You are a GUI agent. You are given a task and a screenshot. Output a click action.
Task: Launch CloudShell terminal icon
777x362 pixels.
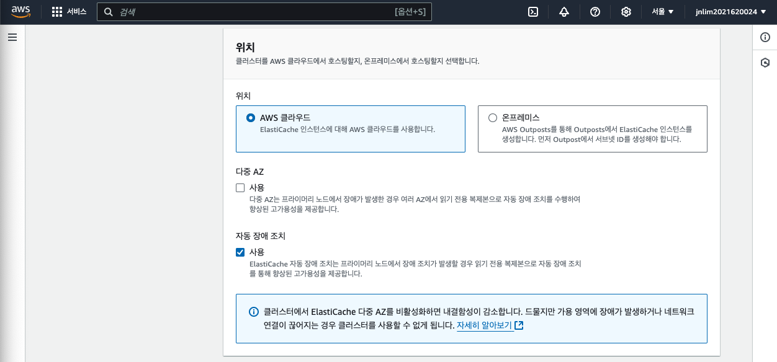[532, 12]
